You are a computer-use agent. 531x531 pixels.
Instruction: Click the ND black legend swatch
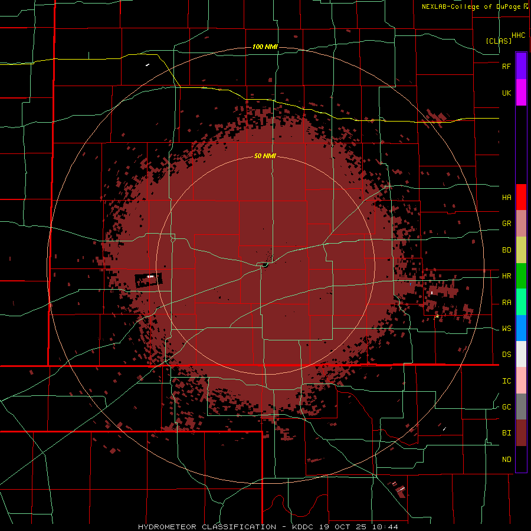point(521,459)
